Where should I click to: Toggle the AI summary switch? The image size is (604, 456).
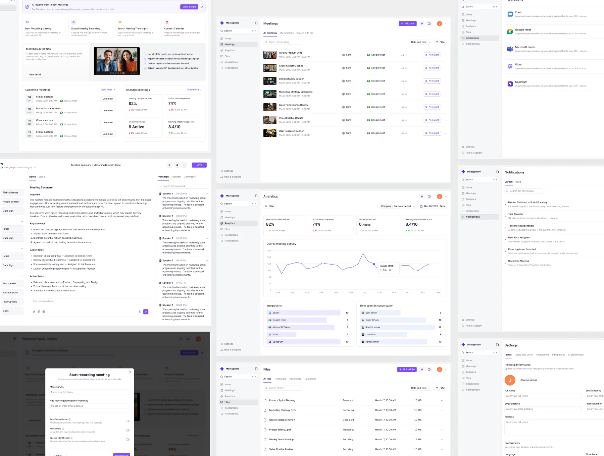point(128,430)
